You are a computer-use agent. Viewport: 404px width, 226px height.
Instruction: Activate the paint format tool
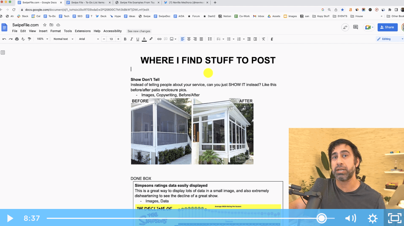(x=29, y=39)
